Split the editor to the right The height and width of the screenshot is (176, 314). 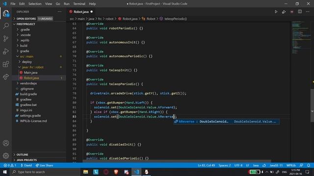point(300,12)
